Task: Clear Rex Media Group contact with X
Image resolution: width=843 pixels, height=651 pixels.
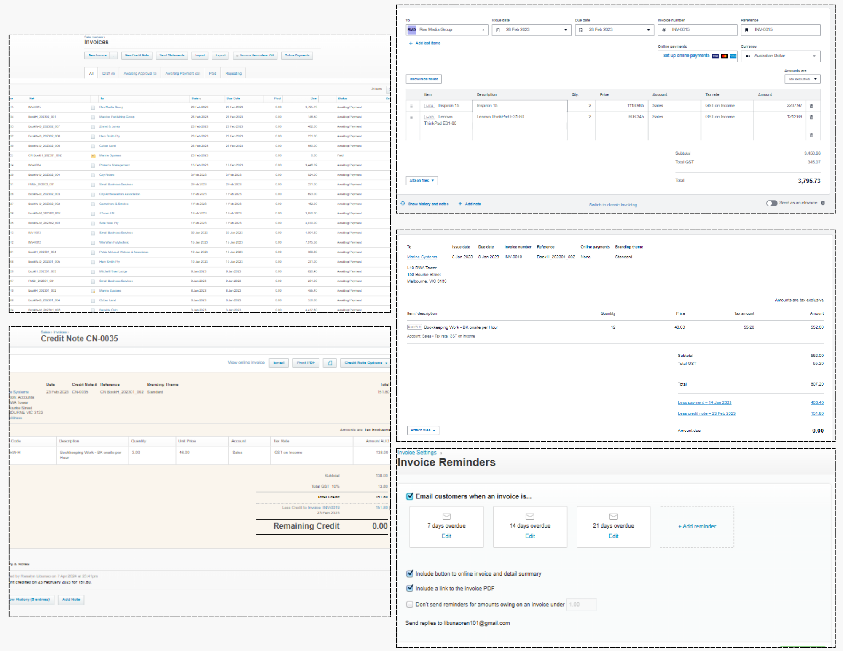Action: pyautogui.click(x=483, y=30)
